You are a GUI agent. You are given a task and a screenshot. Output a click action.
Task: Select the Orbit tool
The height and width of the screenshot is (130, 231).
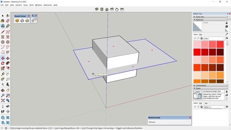click(3, 90)
